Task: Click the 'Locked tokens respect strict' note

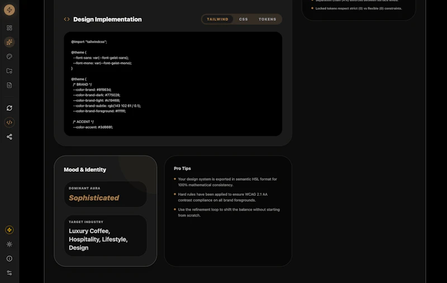Action: click(x=359, y=8)
